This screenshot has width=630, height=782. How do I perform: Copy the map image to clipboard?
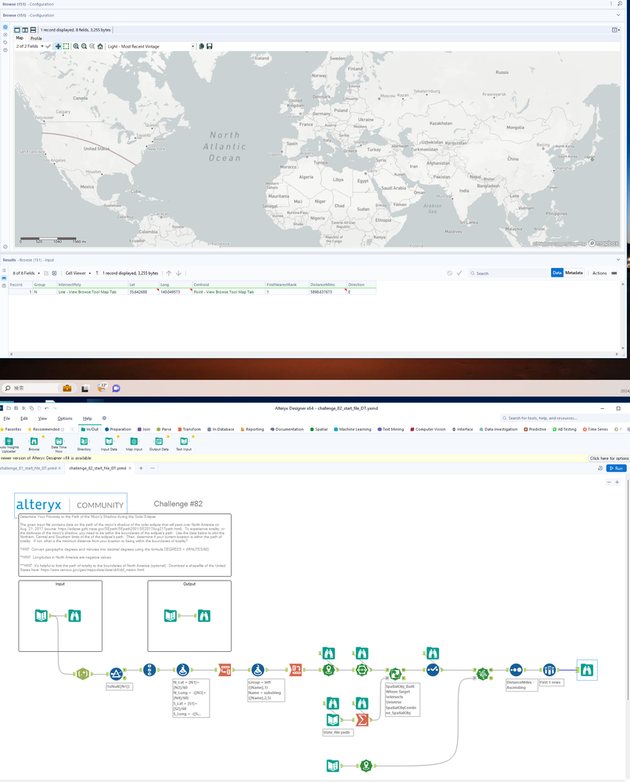[x=202, y=46]
